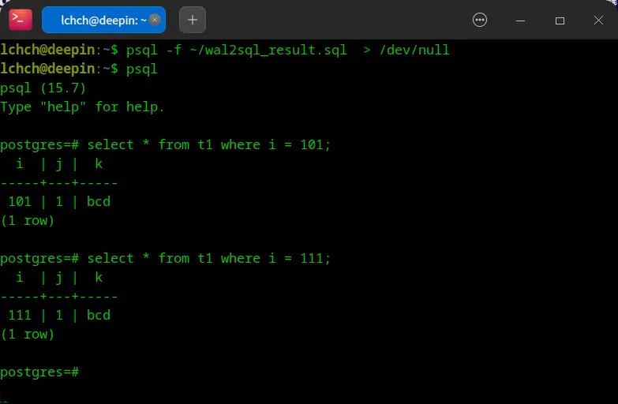This screenshot has width=618, height=404.
Task: Click the red terminal app icon
Action: pos(21,20)
